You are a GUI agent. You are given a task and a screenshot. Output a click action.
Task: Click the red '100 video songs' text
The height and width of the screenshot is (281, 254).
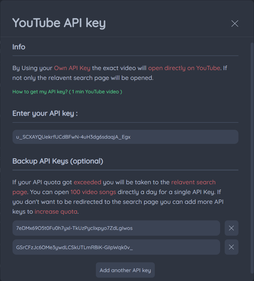pyautogui.click(x=93, y=192)
